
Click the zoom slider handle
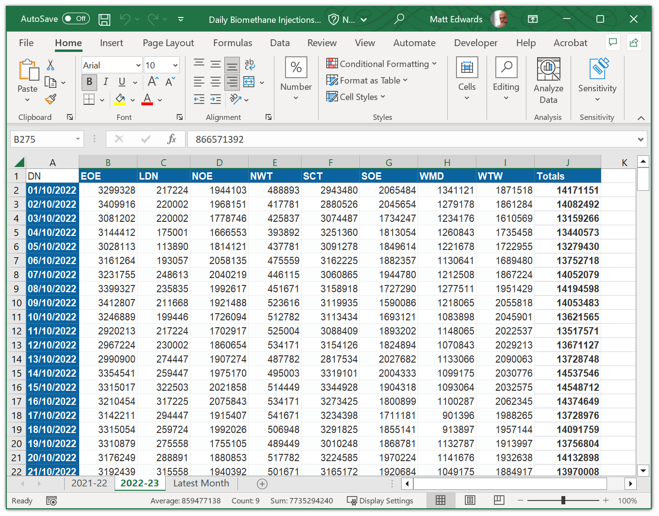563,500
